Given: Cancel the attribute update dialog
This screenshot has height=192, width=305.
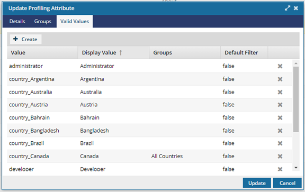Looking at the screenshot, I should (x=288, y=183).
